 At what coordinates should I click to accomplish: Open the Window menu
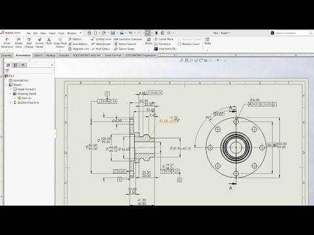(71, 33)
